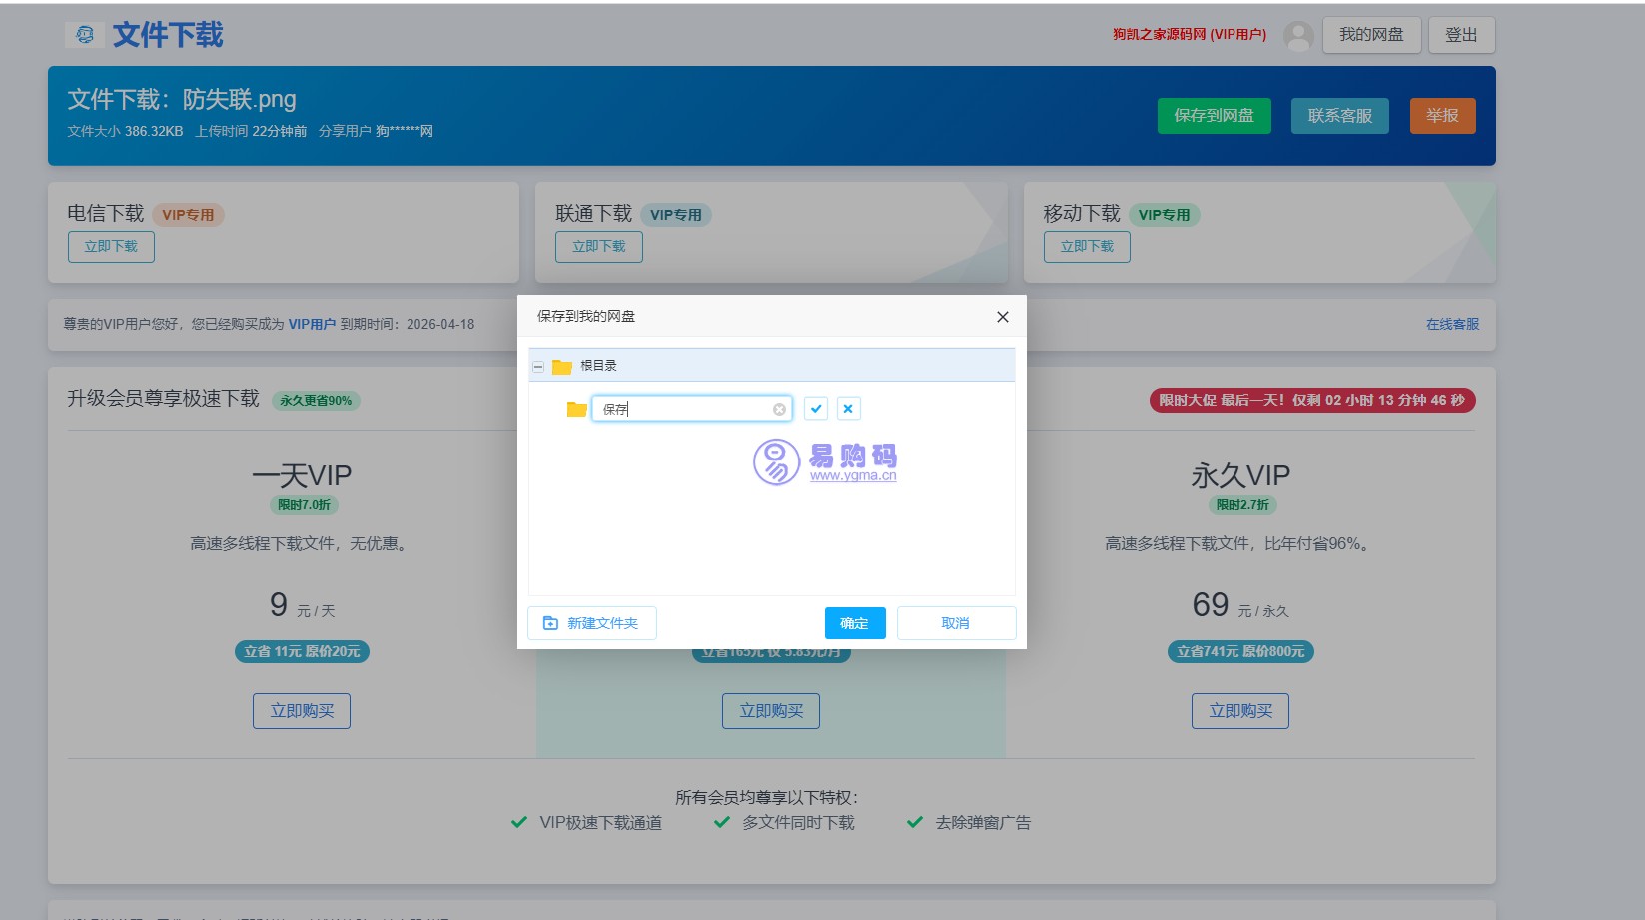Viewport: 1645px width, 920px height.
Task: Click the orange 举报 button
Action: [1442, 115]
